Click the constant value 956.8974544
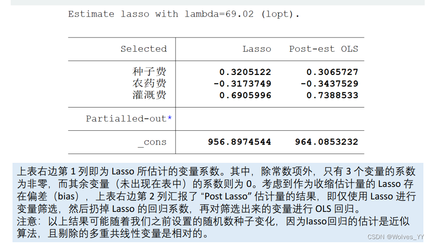The width and height of the screenshot is (431, 244). click(239, 141)
